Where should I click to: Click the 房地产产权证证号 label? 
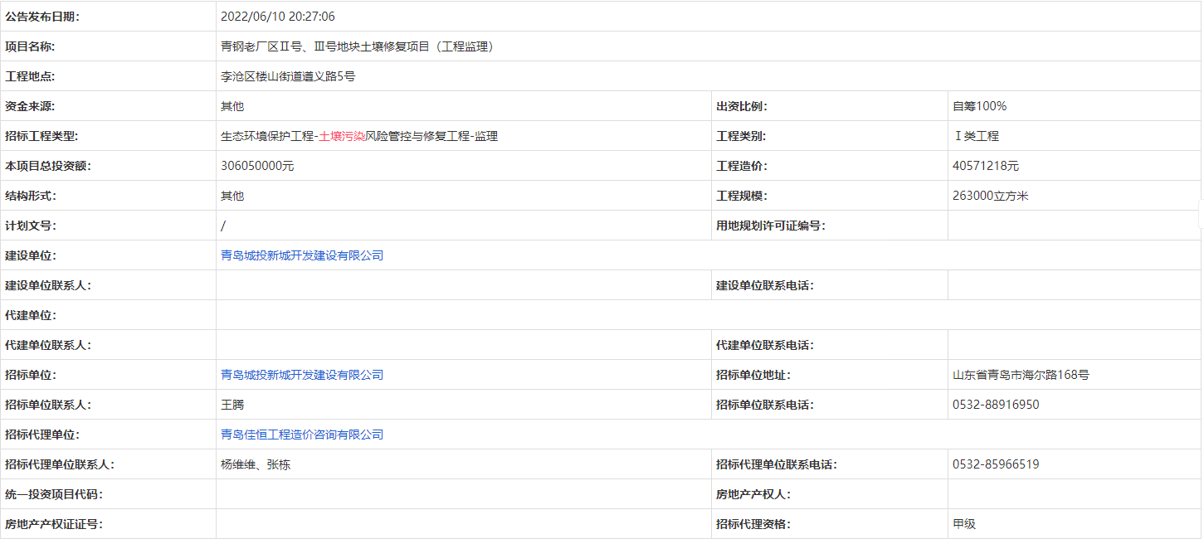click(54, 524)
